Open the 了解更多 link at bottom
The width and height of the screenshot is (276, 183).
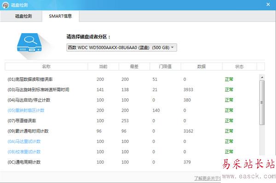pos(207,178)
